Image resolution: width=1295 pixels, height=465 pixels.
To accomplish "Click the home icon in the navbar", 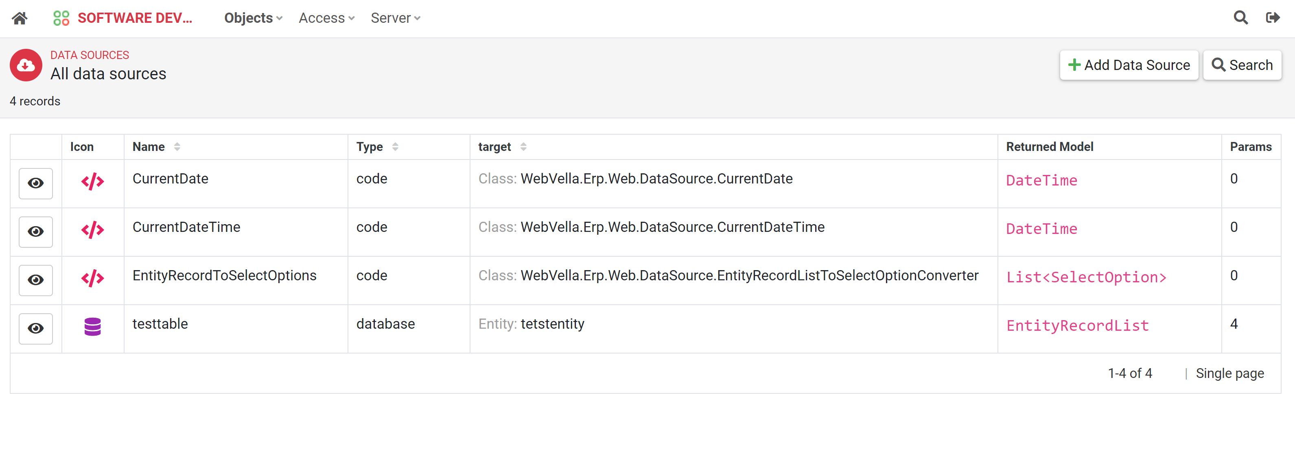I will coord(20,18).
